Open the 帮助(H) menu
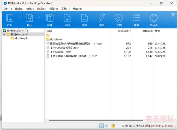The height and width of the screenshot is (130, 178). pos(77,9)
